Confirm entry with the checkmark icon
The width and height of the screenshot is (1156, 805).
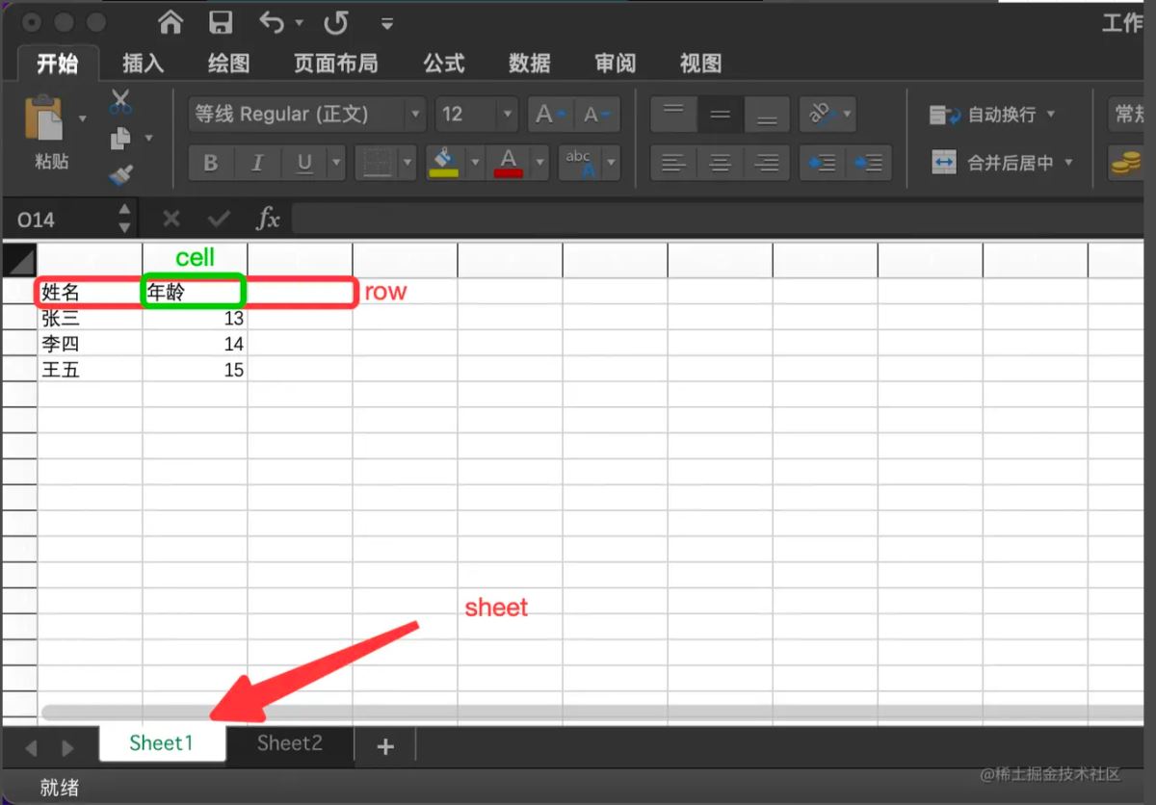click(220, 220)
